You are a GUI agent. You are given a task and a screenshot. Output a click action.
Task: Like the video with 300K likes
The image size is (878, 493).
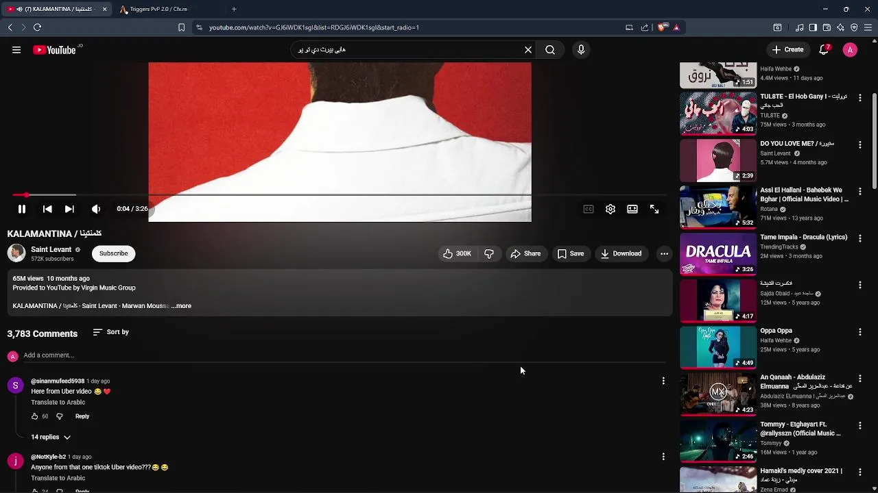(x=458, y=253)
